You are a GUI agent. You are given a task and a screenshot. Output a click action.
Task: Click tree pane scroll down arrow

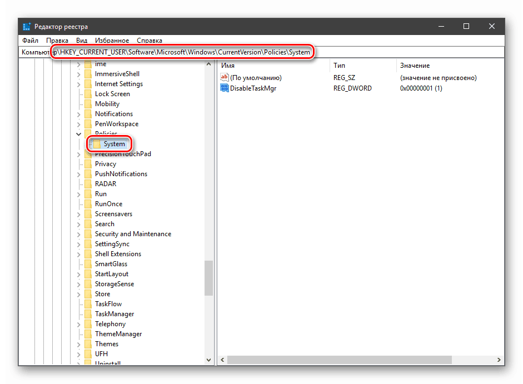[x=209, y=360]
